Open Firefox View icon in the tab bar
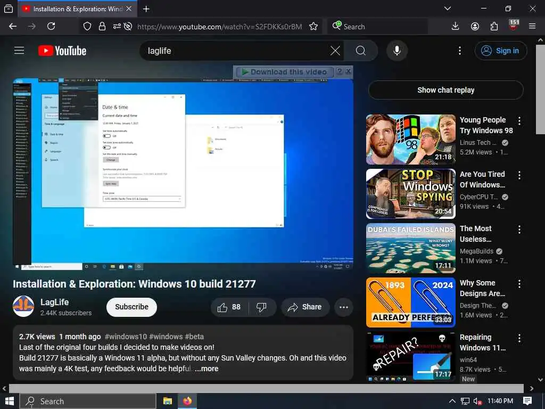 [9, 9]
